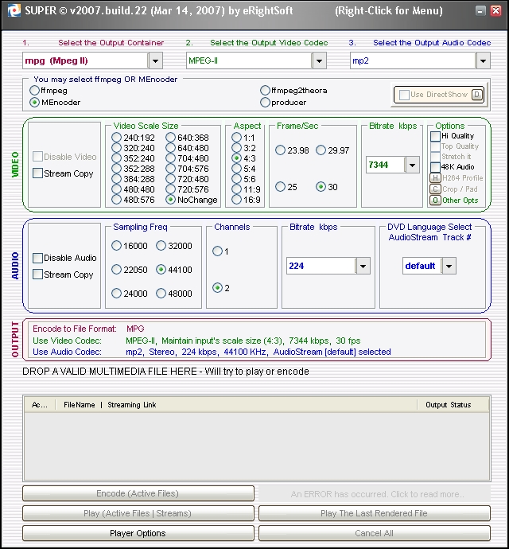Click the 'default' AudioStream value
Screen dimensions: 509x549
[420, 266]
